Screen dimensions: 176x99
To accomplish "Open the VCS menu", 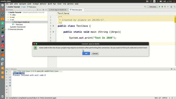I will [64, 4].
